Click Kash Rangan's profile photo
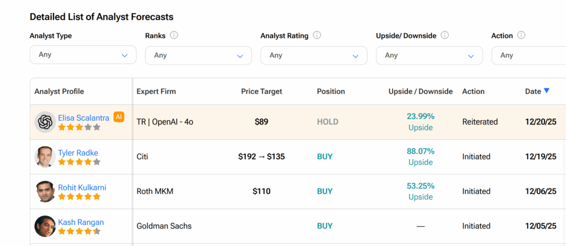The image size is (566, 246). coord(45,226)
